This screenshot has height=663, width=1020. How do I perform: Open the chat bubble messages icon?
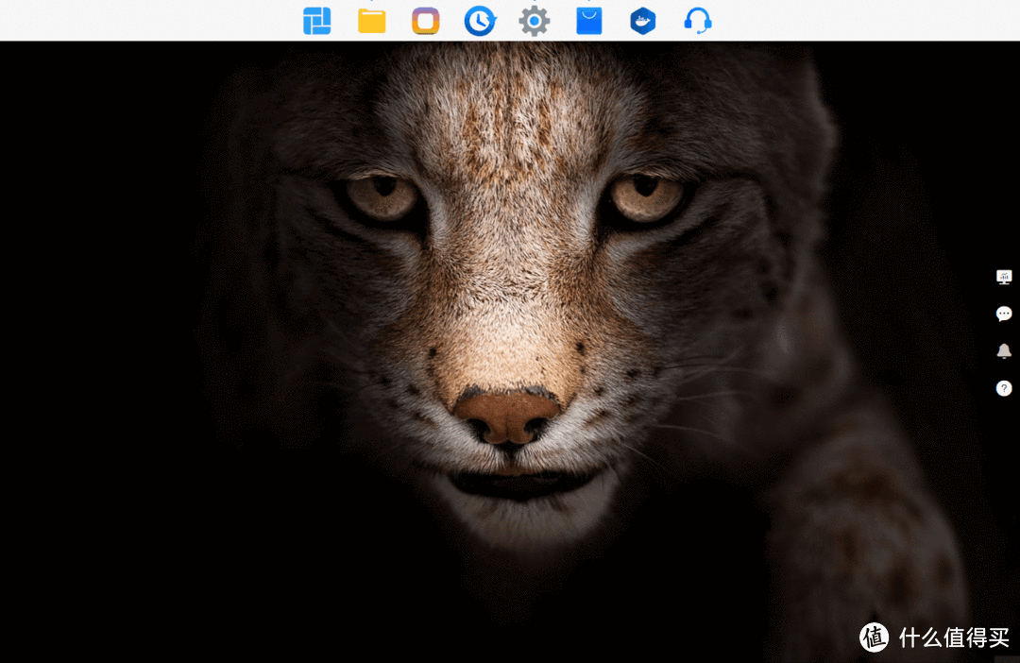click(1004, 314)
